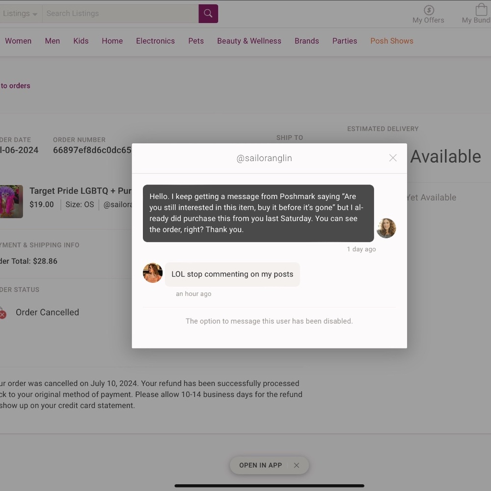Viewport: 491px width, 491px height.
Task: Dismiss the Open In App banner
Action: point(296,465)
